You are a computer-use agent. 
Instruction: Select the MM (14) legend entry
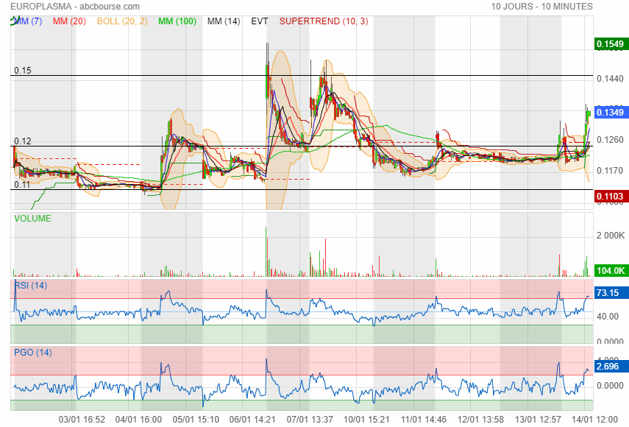pyautogui.click(x=224, y=21)
